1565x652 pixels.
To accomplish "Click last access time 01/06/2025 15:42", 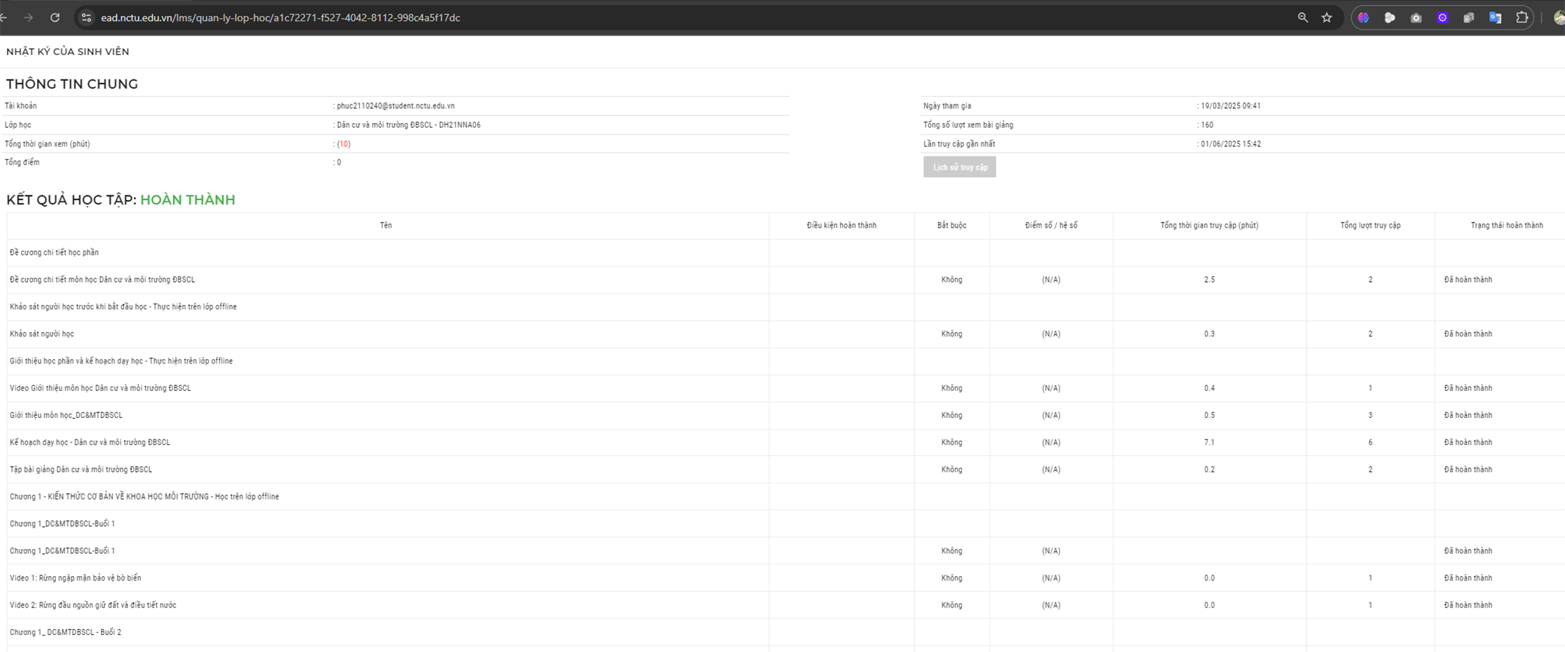I will coord(1231,144).
